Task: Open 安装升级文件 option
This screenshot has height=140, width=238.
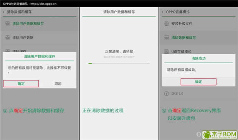Action: tap(198, 24)
